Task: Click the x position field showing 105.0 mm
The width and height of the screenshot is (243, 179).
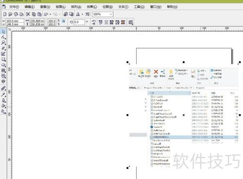Action: click(15, 21)
